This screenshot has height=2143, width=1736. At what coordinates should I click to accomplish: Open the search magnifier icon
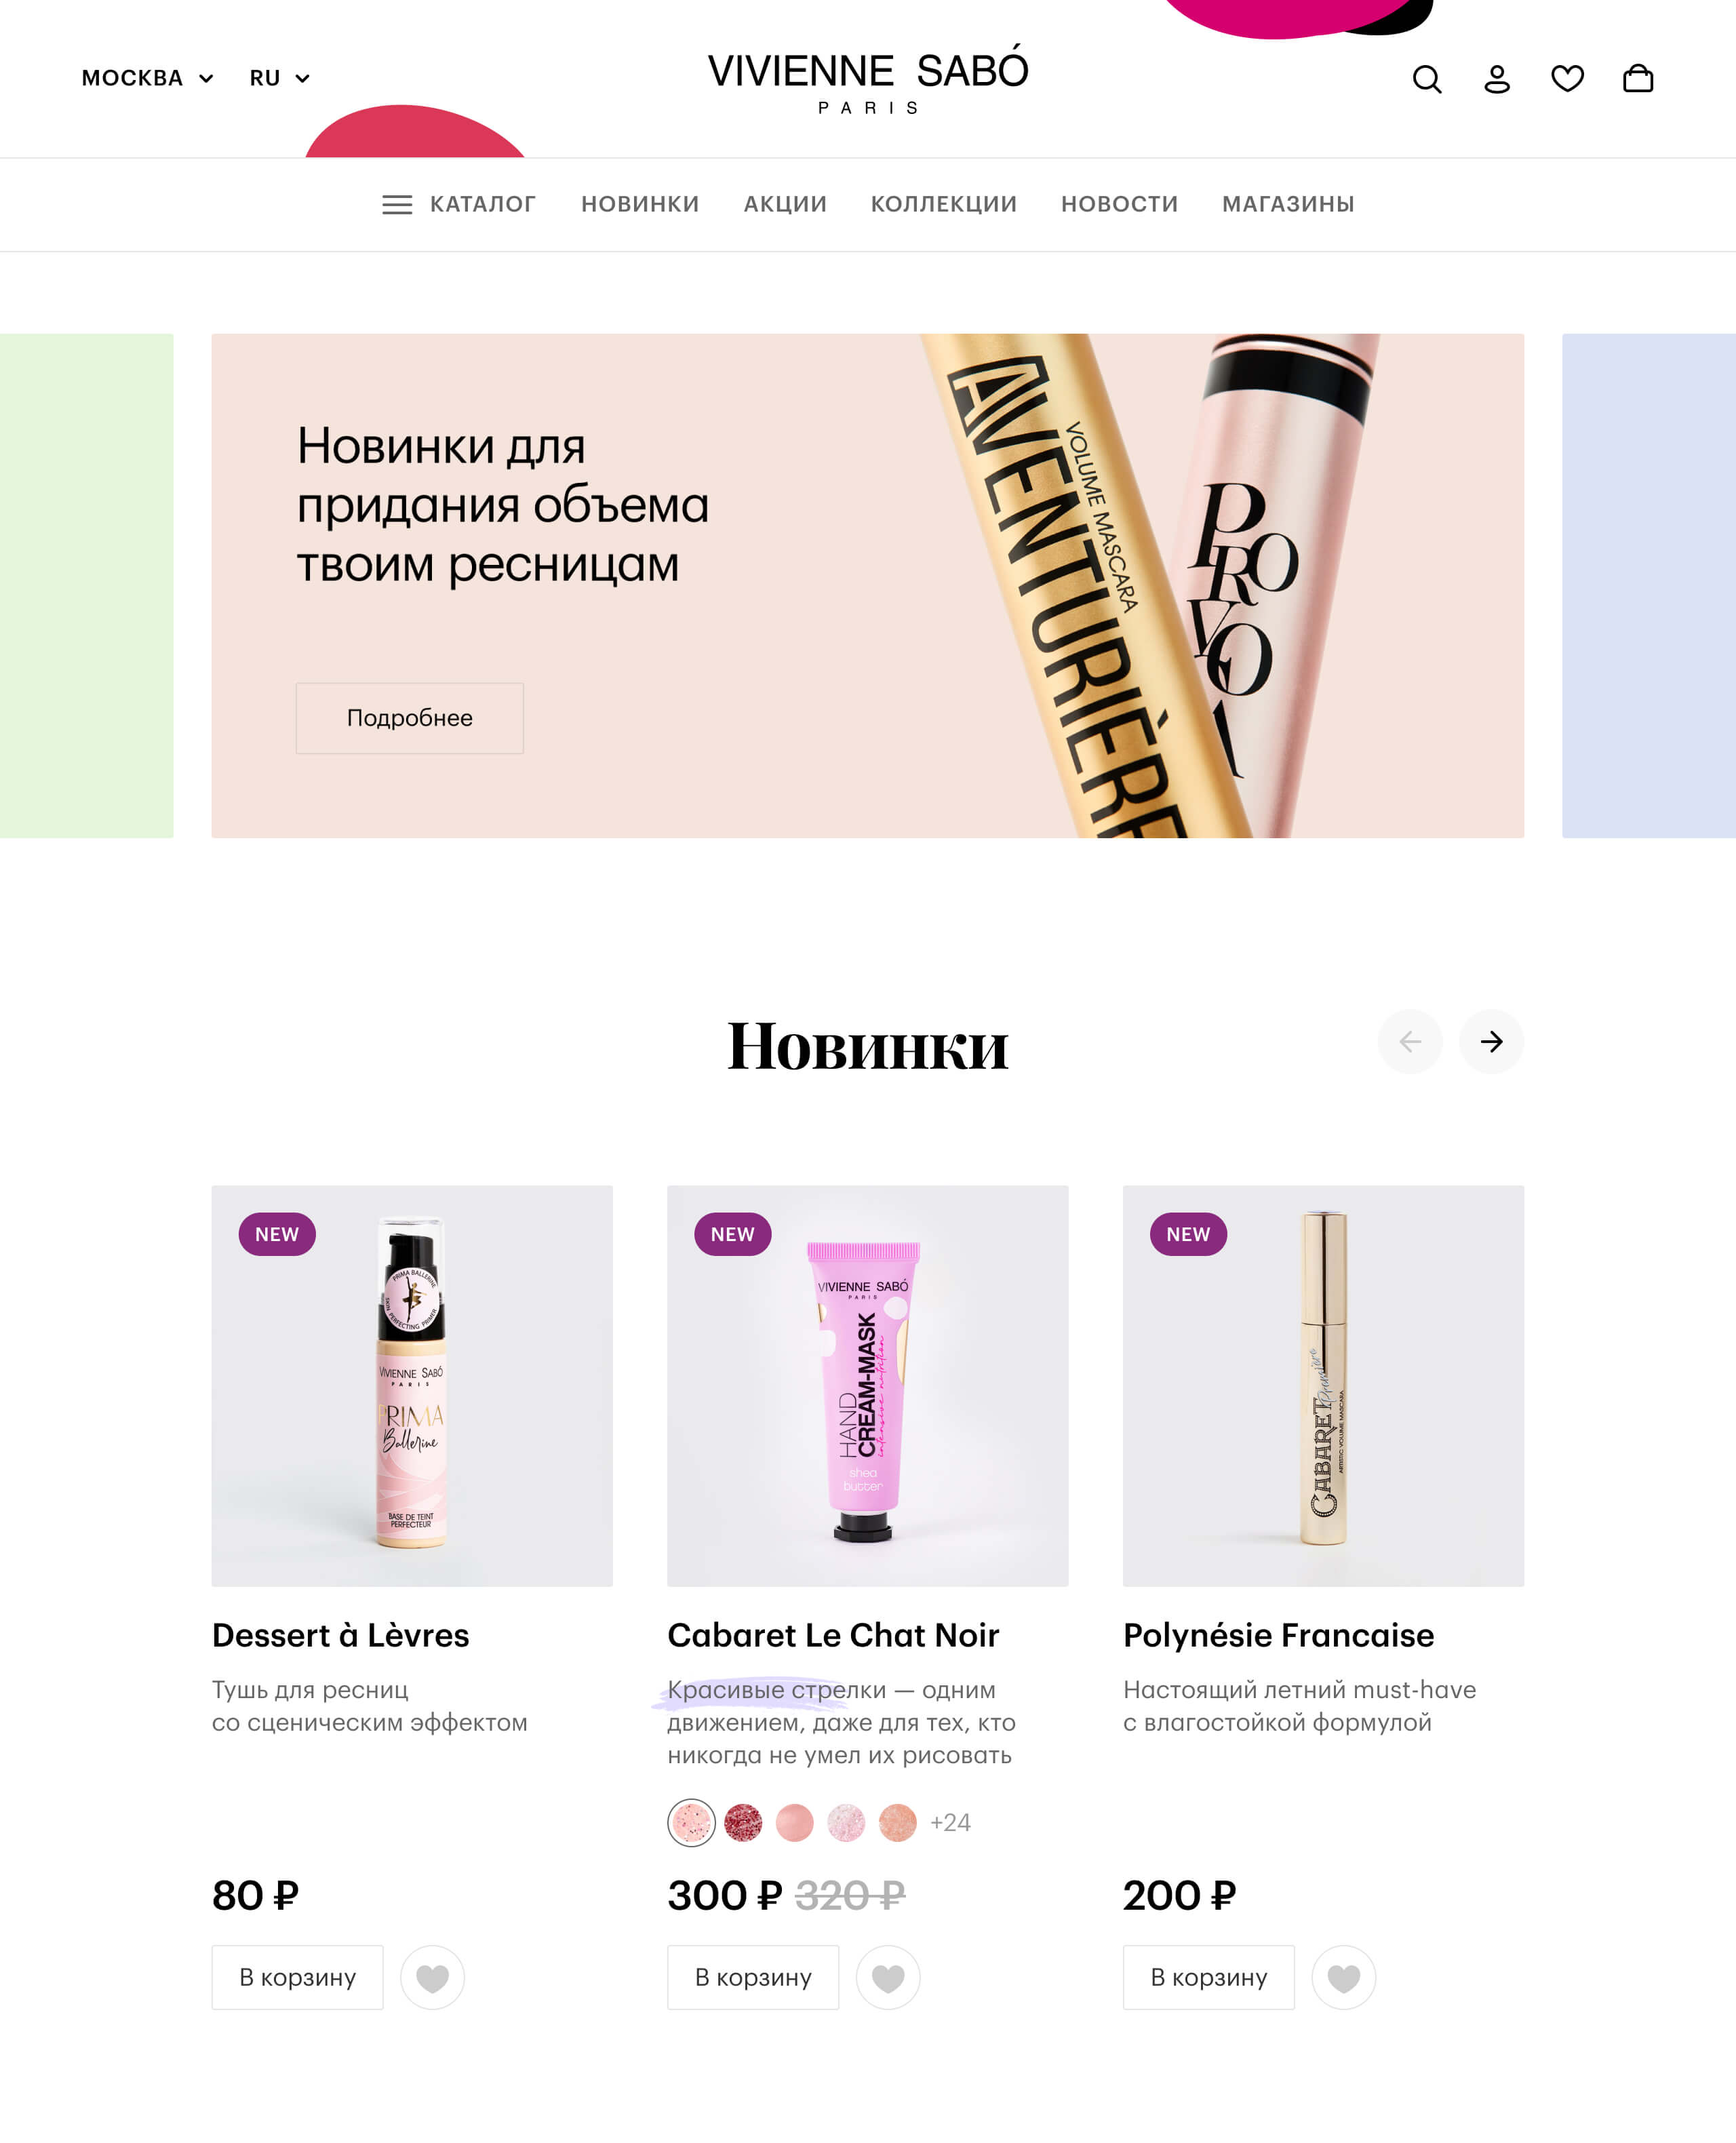pos(1427,79)
